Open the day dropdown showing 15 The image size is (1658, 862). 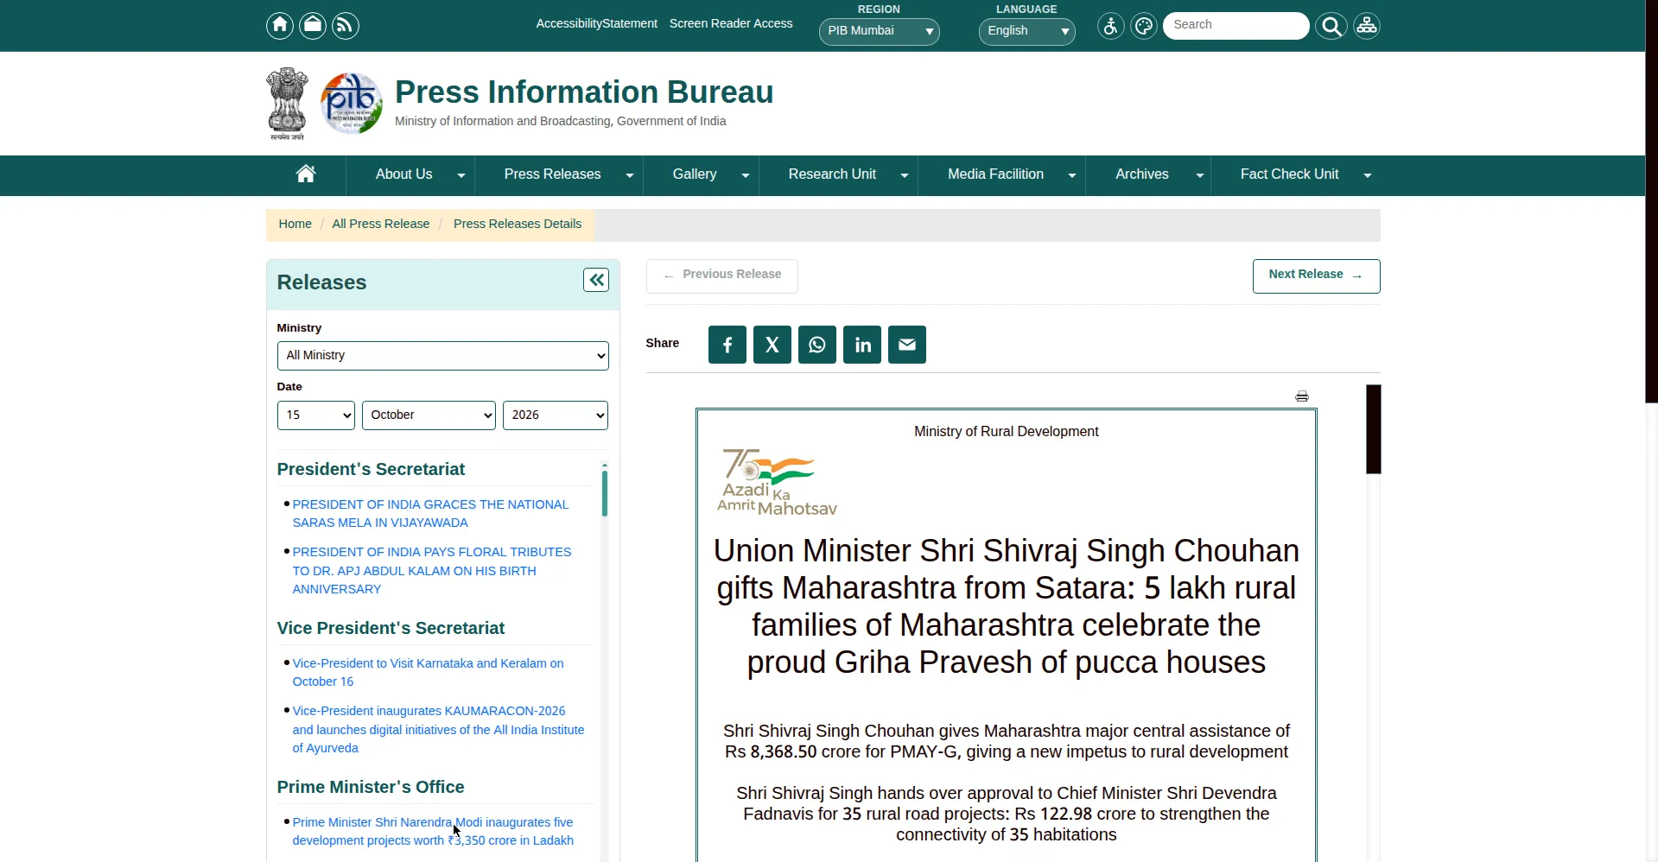click(315, 415)
